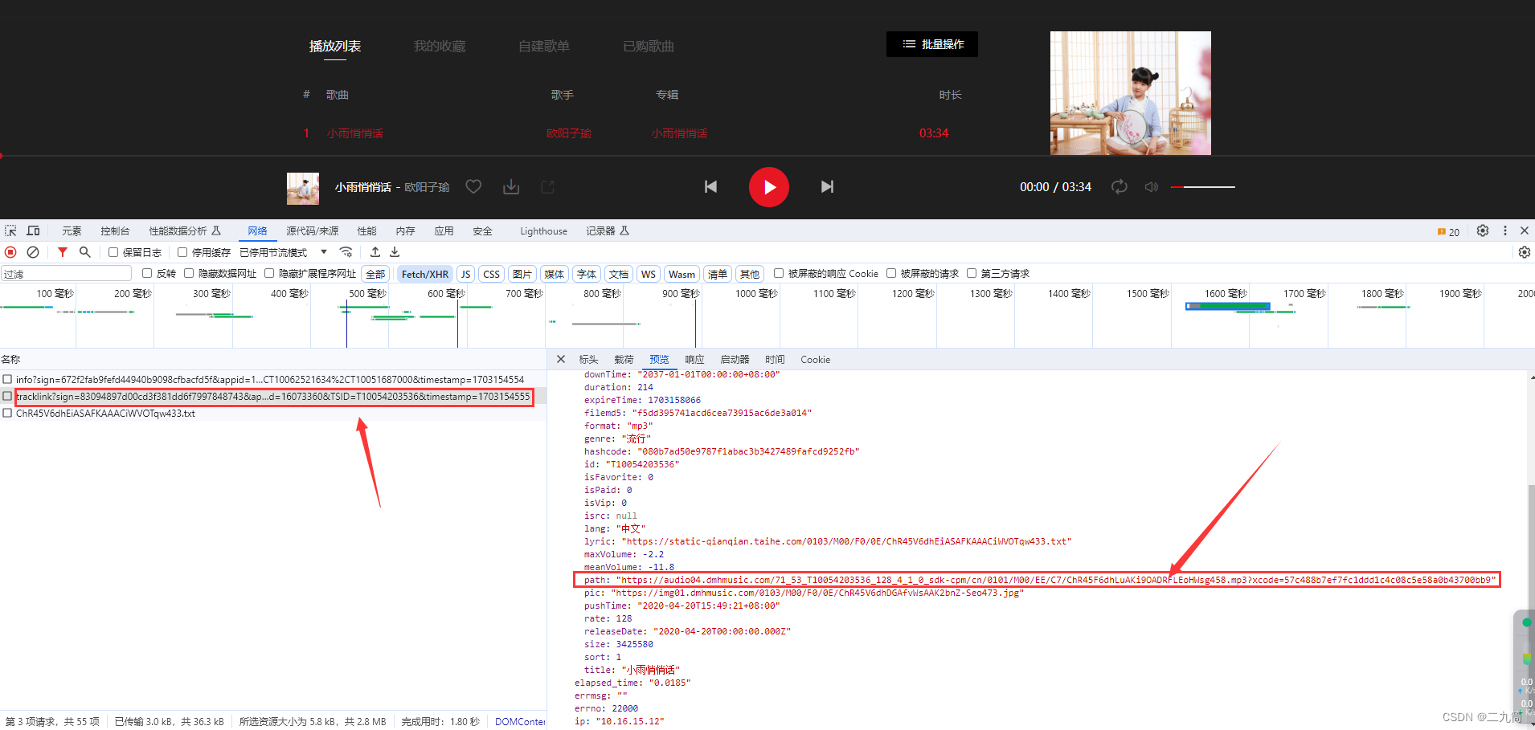Open the Cookie tab of the request
The width and height of the screenshot is (1535, 730).
point(815,360)
